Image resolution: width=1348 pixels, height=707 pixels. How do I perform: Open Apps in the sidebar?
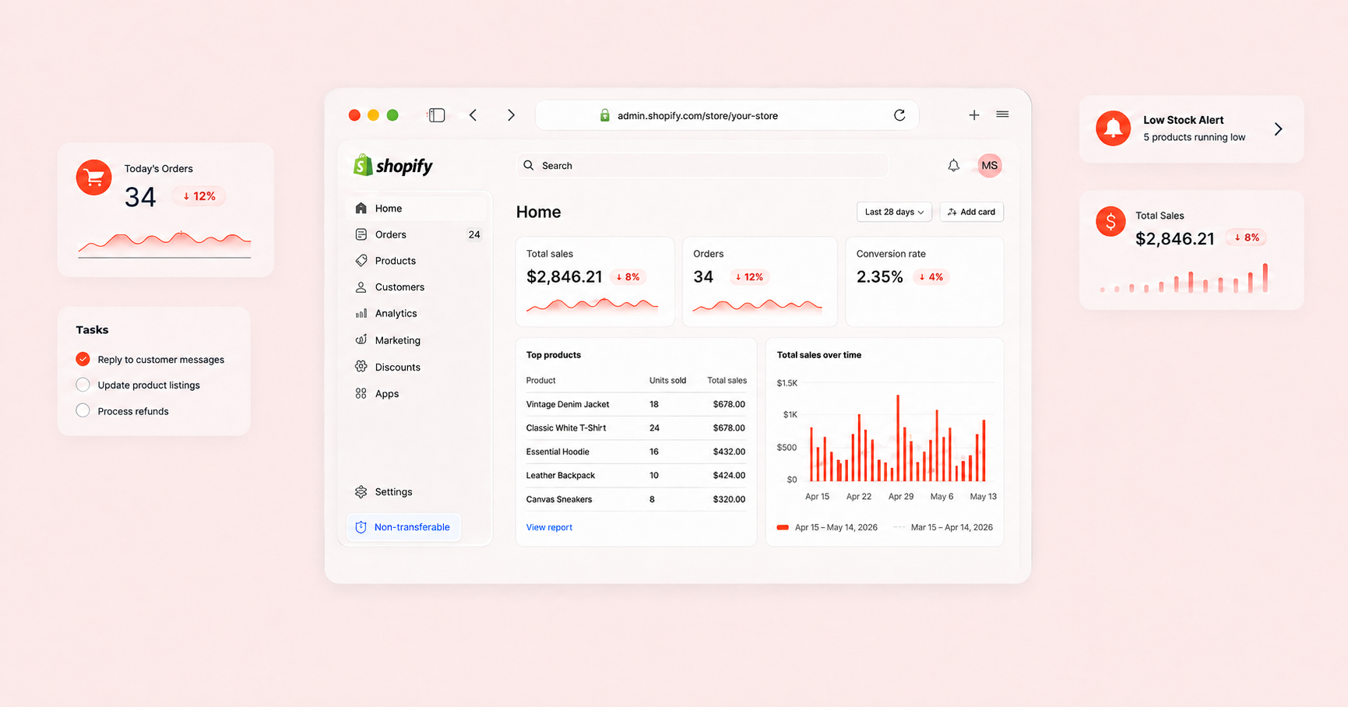tap(417, 393)
